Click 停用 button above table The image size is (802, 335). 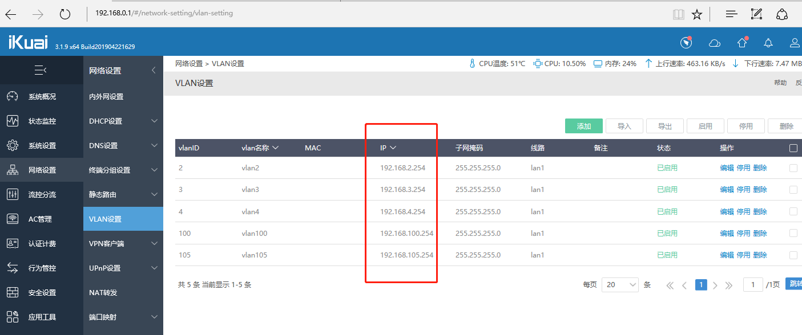click(x=746, y=126)
